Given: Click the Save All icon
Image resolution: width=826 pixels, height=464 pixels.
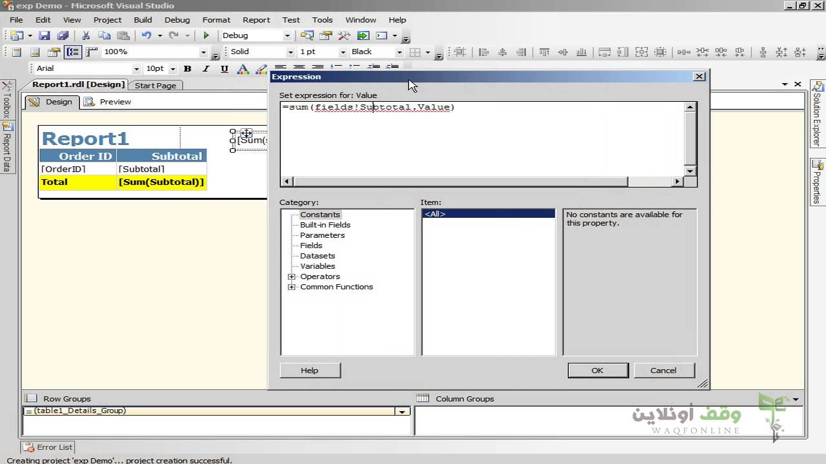Looking at the screenshot, I should tap(63, 36).
